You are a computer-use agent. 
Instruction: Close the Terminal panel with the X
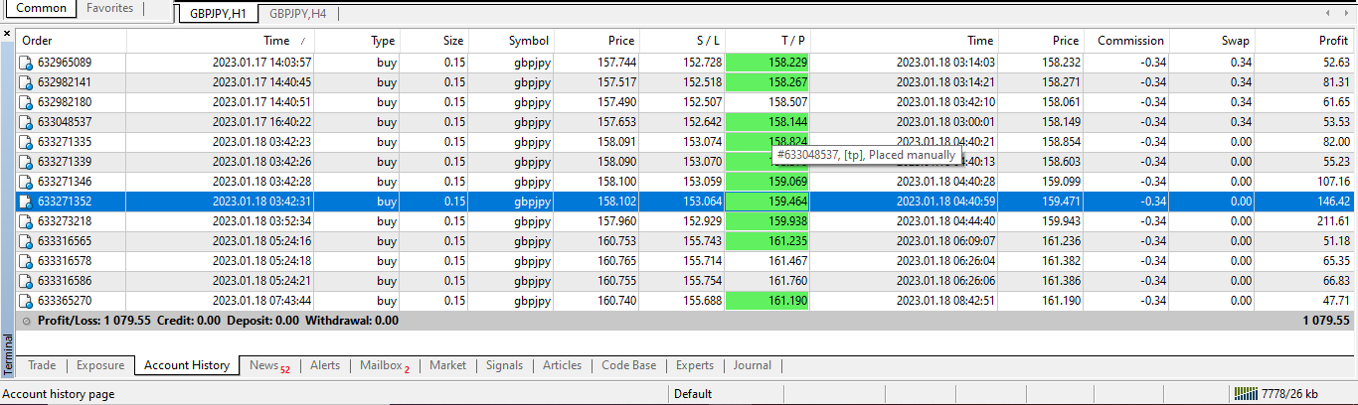(x=7, y=34)
